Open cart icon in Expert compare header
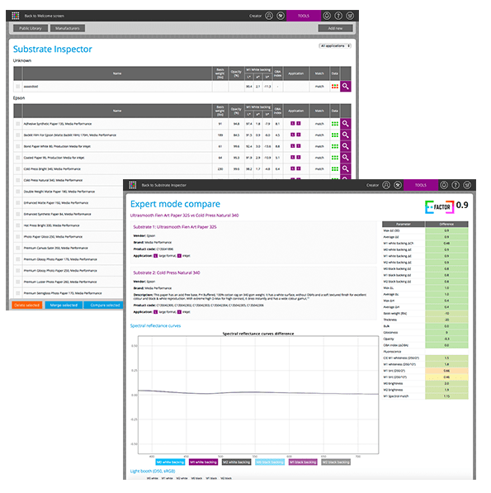 point(467,185)
